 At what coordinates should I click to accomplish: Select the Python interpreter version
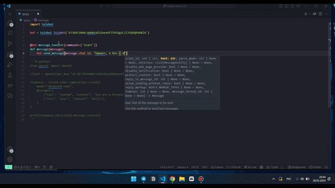[233, 167]
